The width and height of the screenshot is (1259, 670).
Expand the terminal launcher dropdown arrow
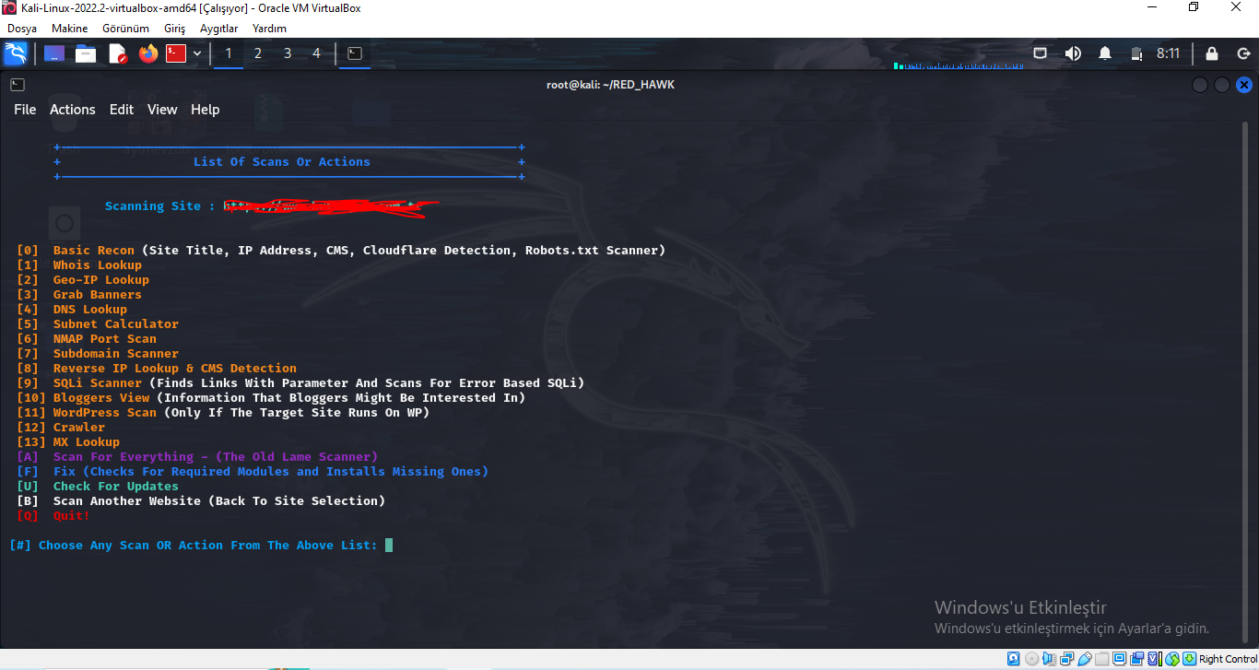pos(197,53)
